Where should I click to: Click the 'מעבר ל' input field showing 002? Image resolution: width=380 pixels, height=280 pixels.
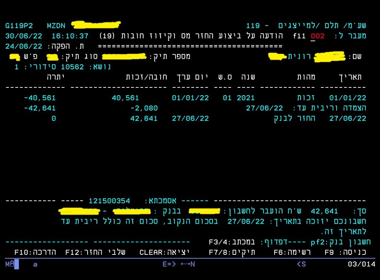click(x=318, y=36)
